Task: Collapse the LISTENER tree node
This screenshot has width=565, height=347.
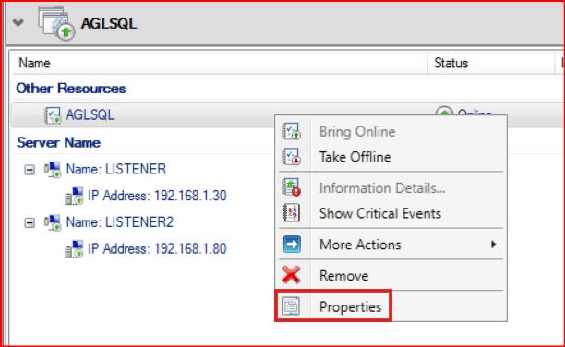Action: click(30, 170)
